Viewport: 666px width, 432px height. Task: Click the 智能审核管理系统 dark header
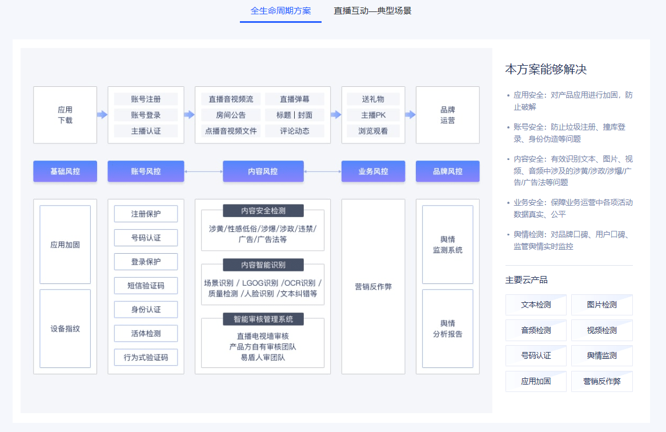[x=263, y=319]
